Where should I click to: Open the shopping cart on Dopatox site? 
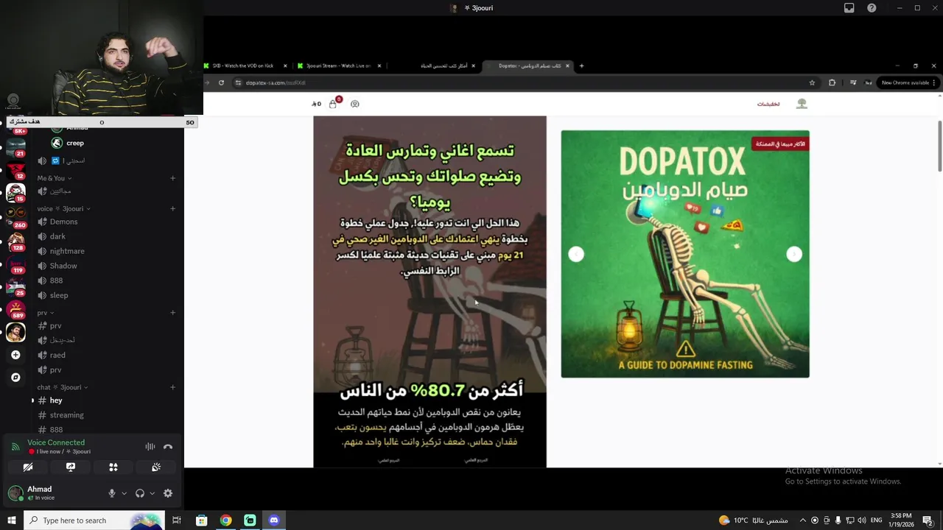pos(333,103)
